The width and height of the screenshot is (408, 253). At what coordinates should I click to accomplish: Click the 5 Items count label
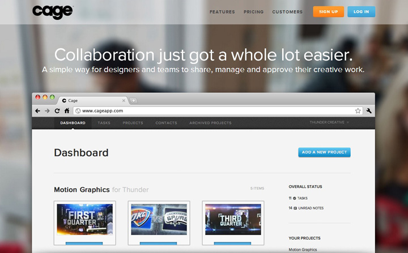257,188
